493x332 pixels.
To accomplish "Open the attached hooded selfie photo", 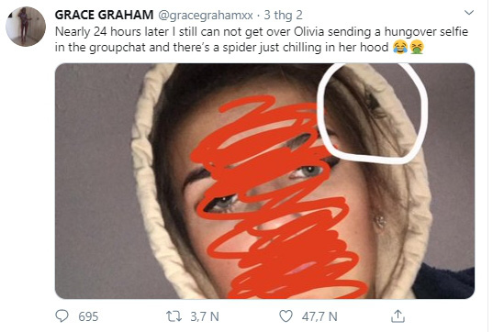I will (x=264, y=181).
